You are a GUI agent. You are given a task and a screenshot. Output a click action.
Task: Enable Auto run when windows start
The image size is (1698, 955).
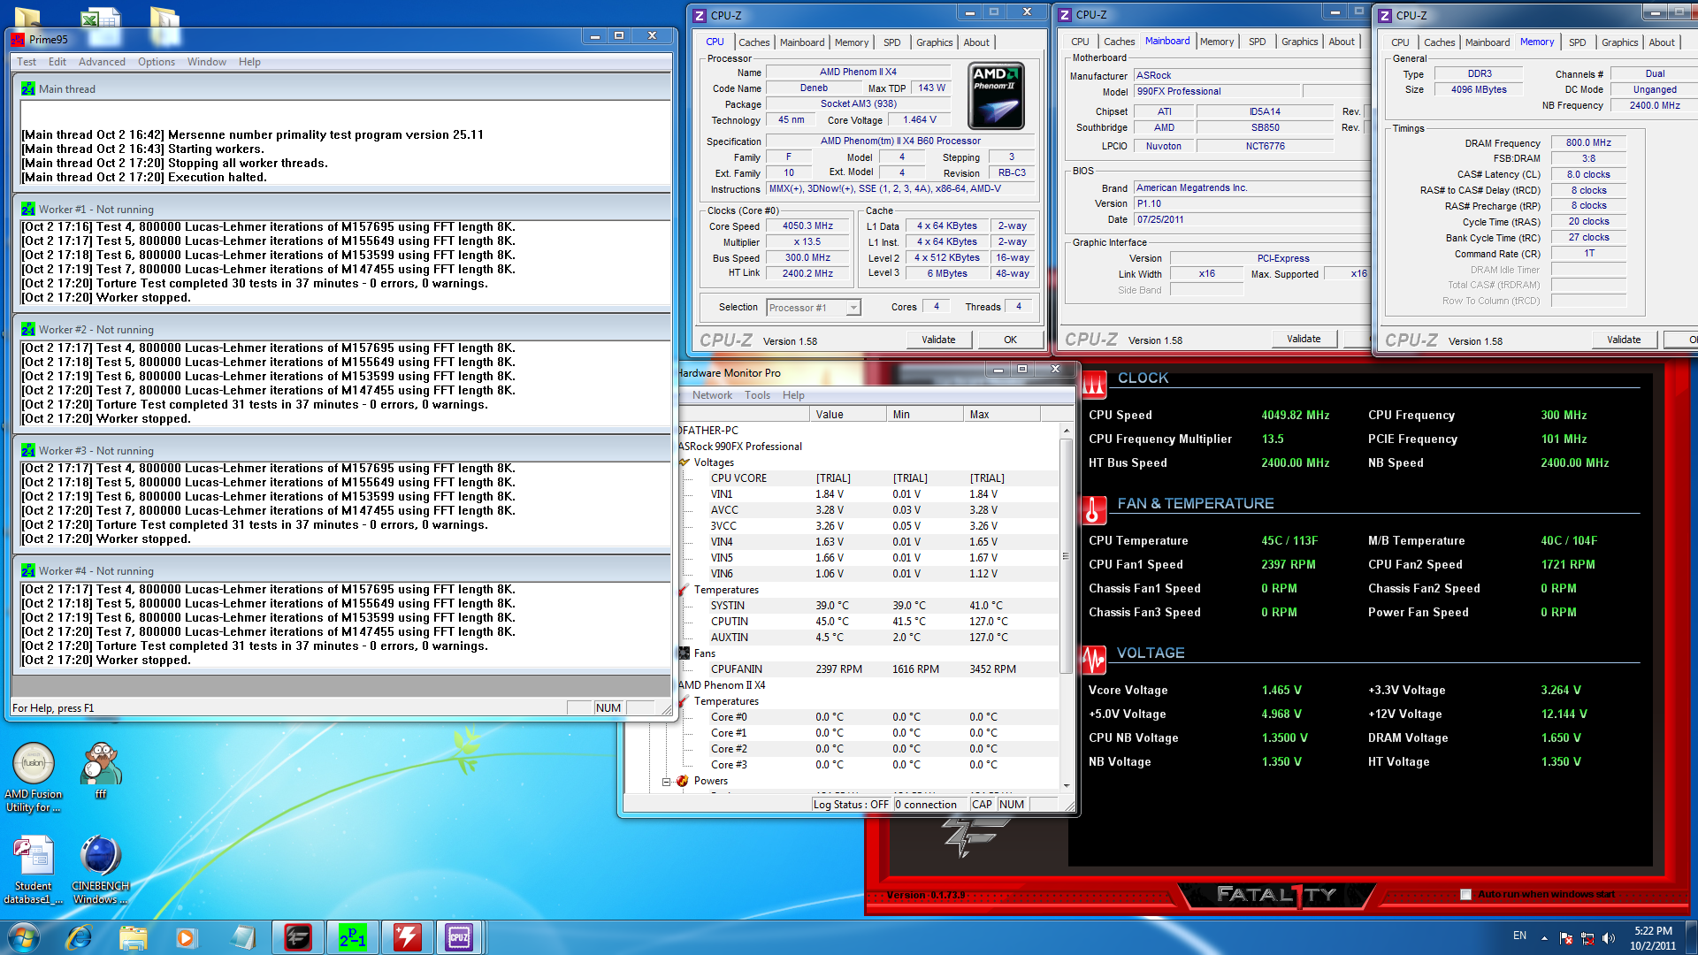pyautogui.click(x=1465, y=894)
